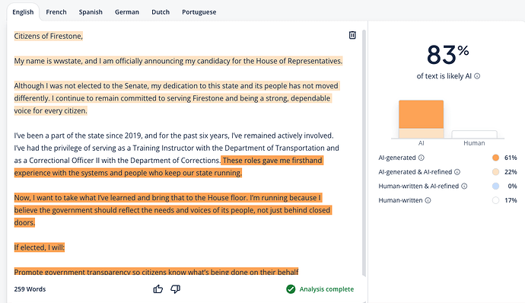
Task: Click the 'My name is wwstate' sentence
Action: (x=178, y=61)
